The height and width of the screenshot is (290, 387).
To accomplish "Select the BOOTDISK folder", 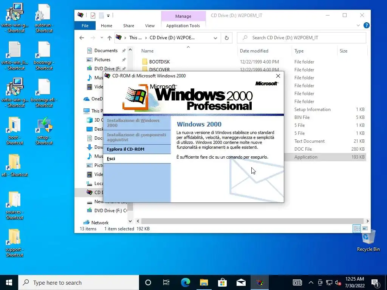I will pyautogui.click(x=159, y=62).
